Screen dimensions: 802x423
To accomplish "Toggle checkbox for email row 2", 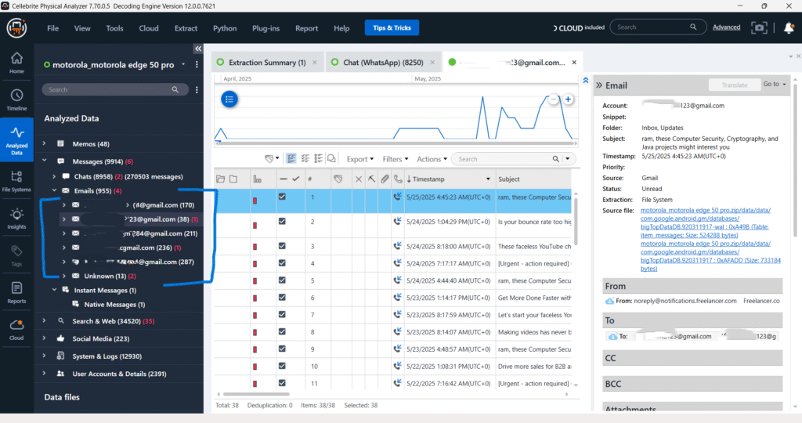I will [x=282, y=221].
